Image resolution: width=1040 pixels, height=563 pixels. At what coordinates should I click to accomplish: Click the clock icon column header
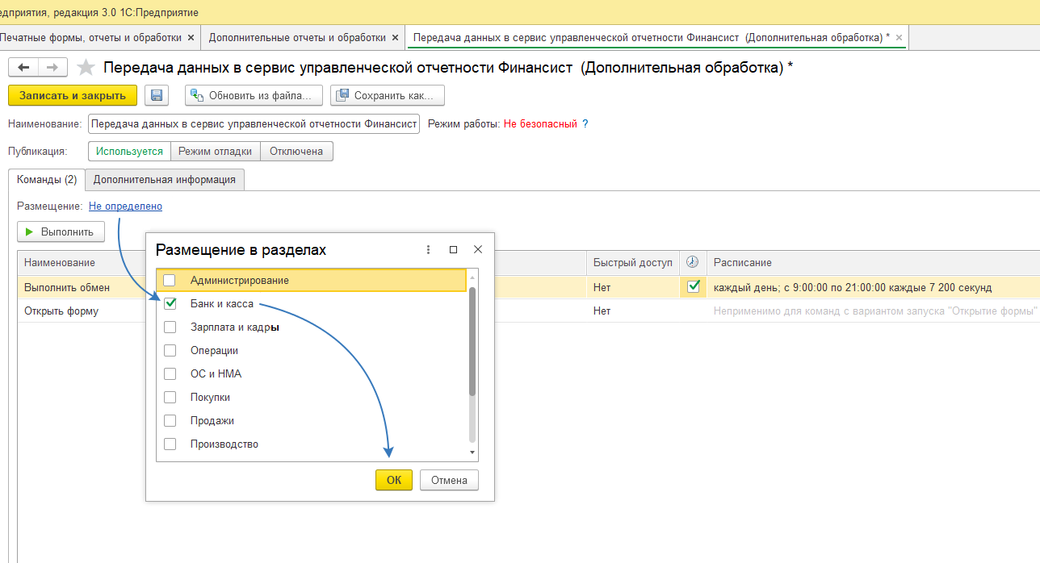(692, 262)
